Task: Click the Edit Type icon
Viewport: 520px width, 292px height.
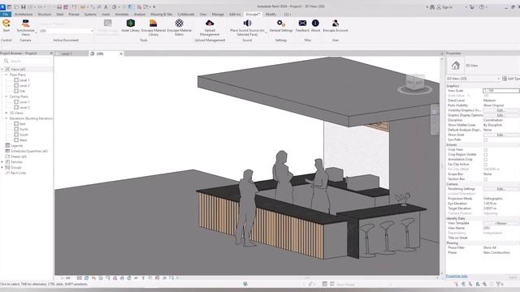Action: pyautogui.click(x=505, y=79)
